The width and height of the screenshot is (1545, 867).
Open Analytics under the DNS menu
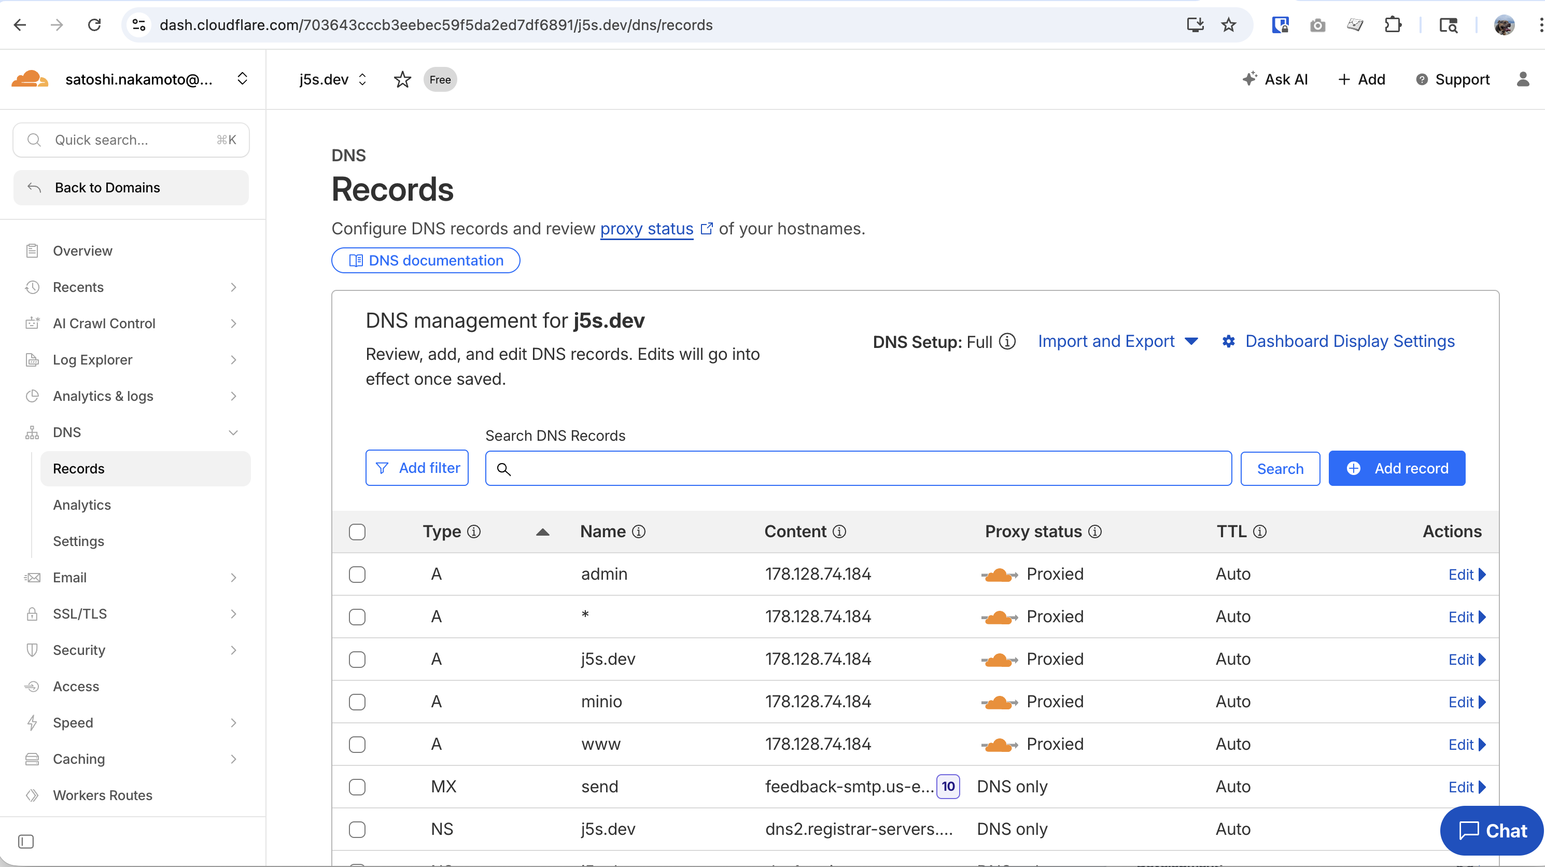(x=82, y=505)
